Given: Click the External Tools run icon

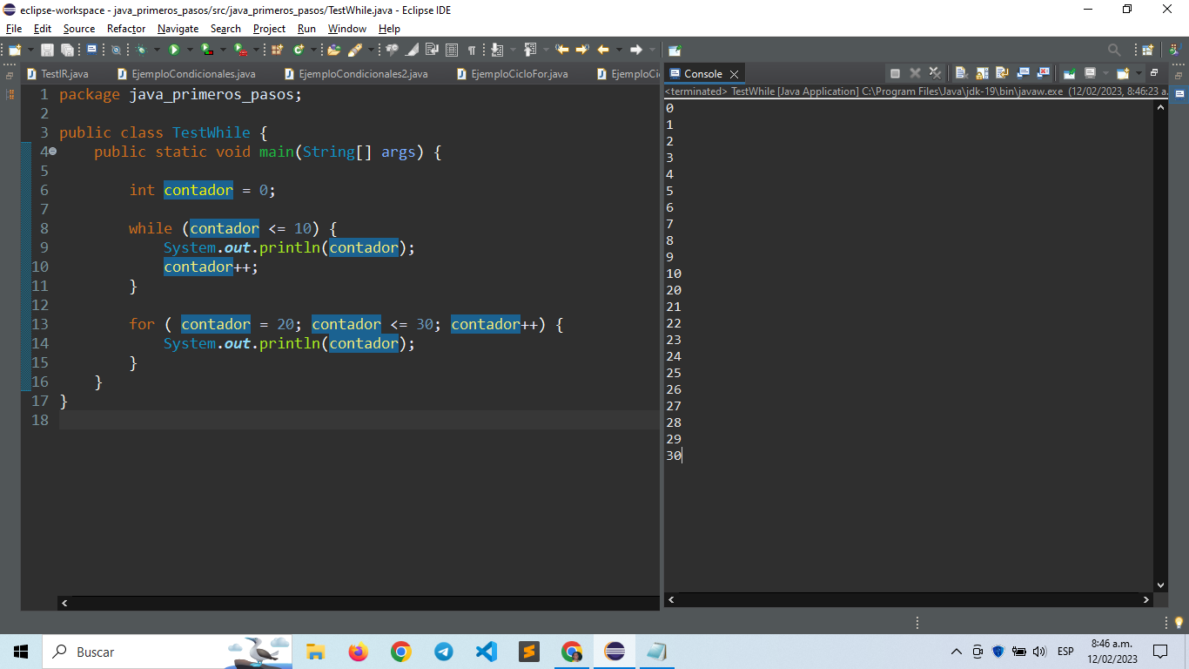Looking at the screenshot, I should (x=239, y=50).
